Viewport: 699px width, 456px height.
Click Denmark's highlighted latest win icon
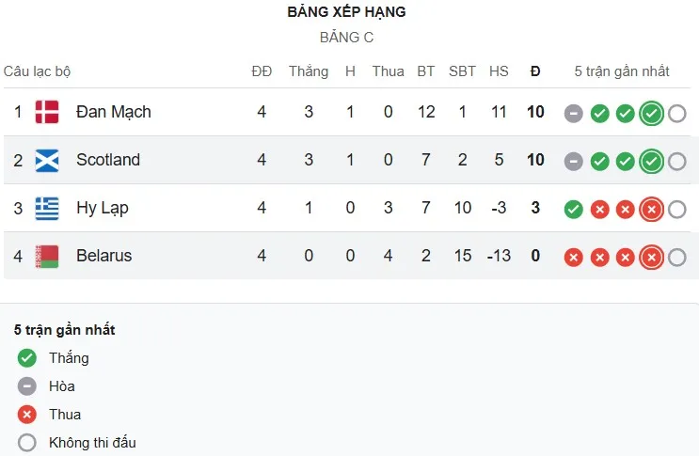coord(651,114)
